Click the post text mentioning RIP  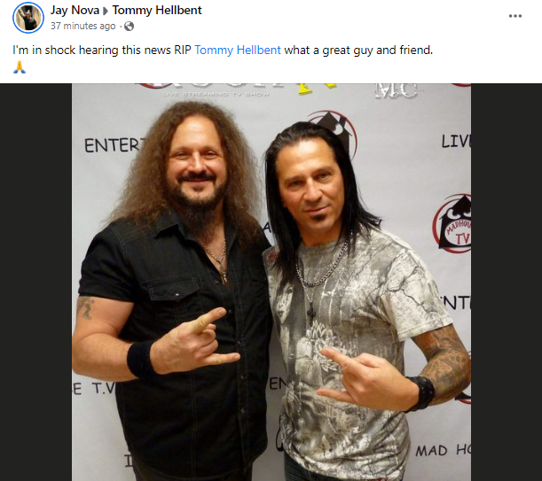tap(223, 50)
